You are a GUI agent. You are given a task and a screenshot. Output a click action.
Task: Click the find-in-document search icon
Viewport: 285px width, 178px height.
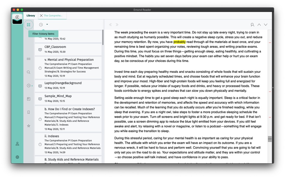click(252, 25)
